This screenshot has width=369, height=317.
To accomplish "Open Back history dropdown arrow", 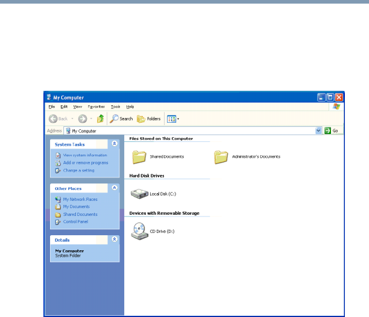I will pyautogui.click(x=72, y=119).
